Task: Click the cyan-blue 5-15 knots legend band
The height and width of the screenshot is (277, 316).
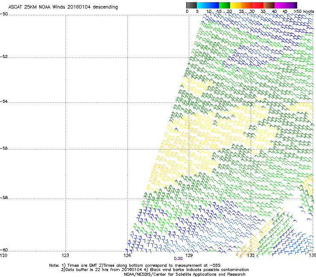Action: (208, 5)
